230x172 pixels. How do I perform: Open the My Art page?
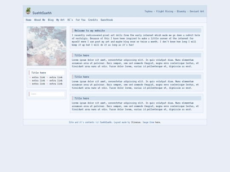tap(60, 20)
